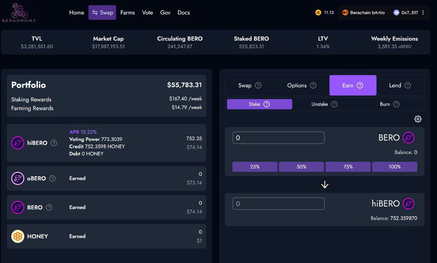
Task: Open help icon next to hiBERO in portfolio
Action: coord(54,143)
